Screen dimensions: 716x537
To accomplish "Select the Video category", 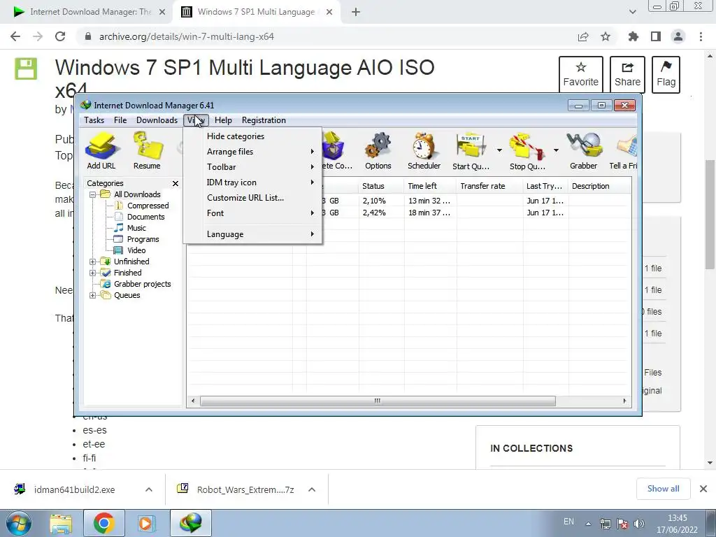I will [136, 250].
